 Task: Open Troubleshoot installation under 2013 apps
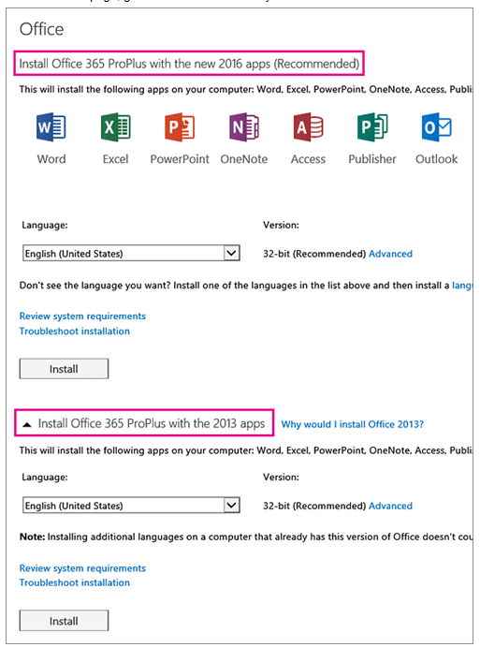75,582
